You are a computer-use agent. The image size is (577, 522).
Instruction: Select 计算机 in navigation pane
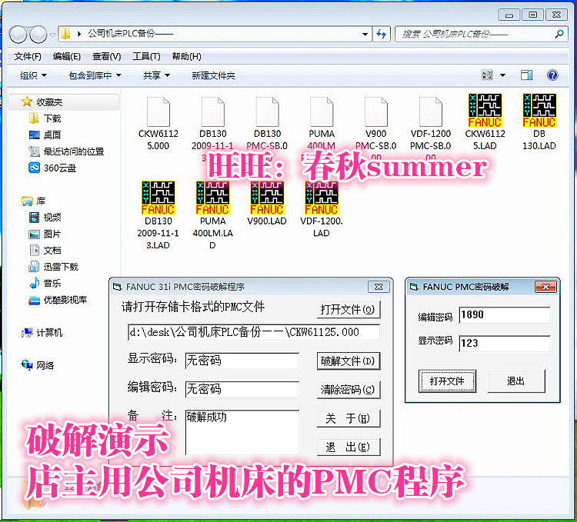pyautogui.click(x=42, y=333)
